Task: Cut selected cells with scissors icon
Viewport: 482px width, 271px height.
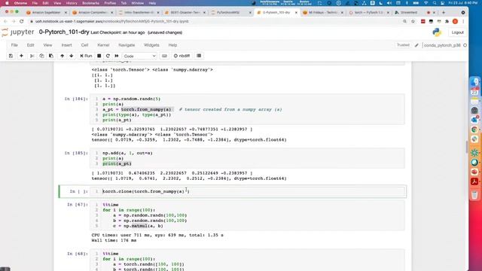Action: click(x=32, y=56)
